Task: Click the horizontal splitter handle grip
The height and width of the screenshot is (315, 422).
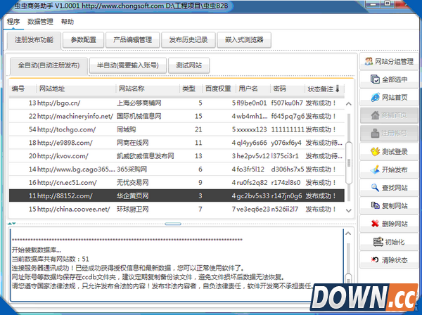Action: (x=173, y=224)
